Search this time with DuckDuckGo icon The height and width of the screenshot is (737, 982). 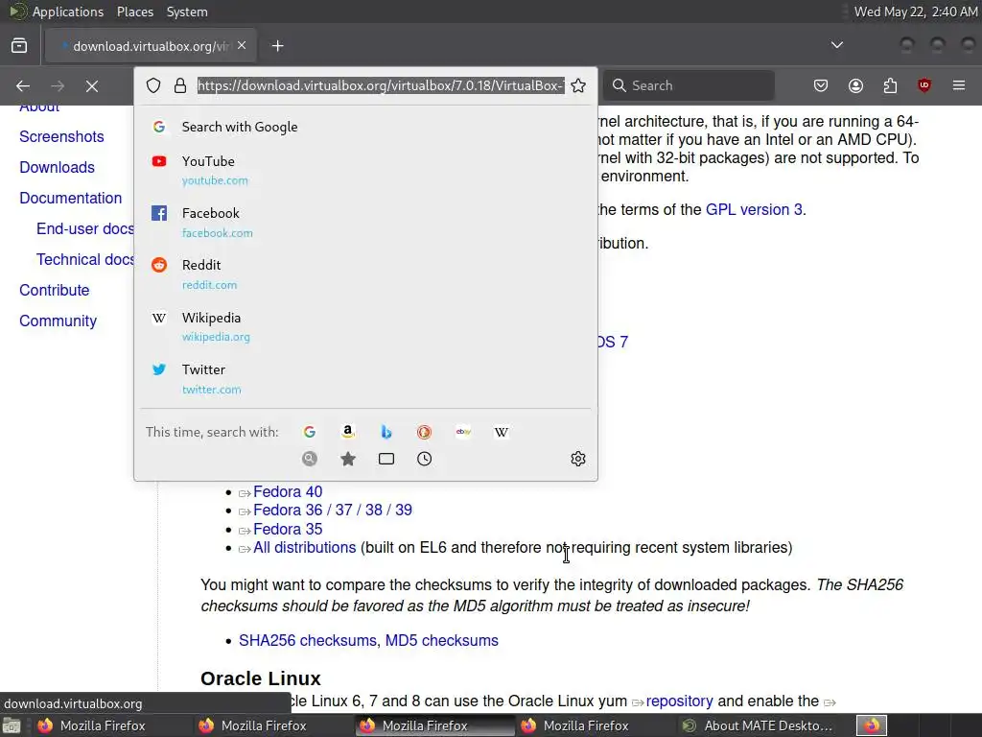click(x=424, y=432)
